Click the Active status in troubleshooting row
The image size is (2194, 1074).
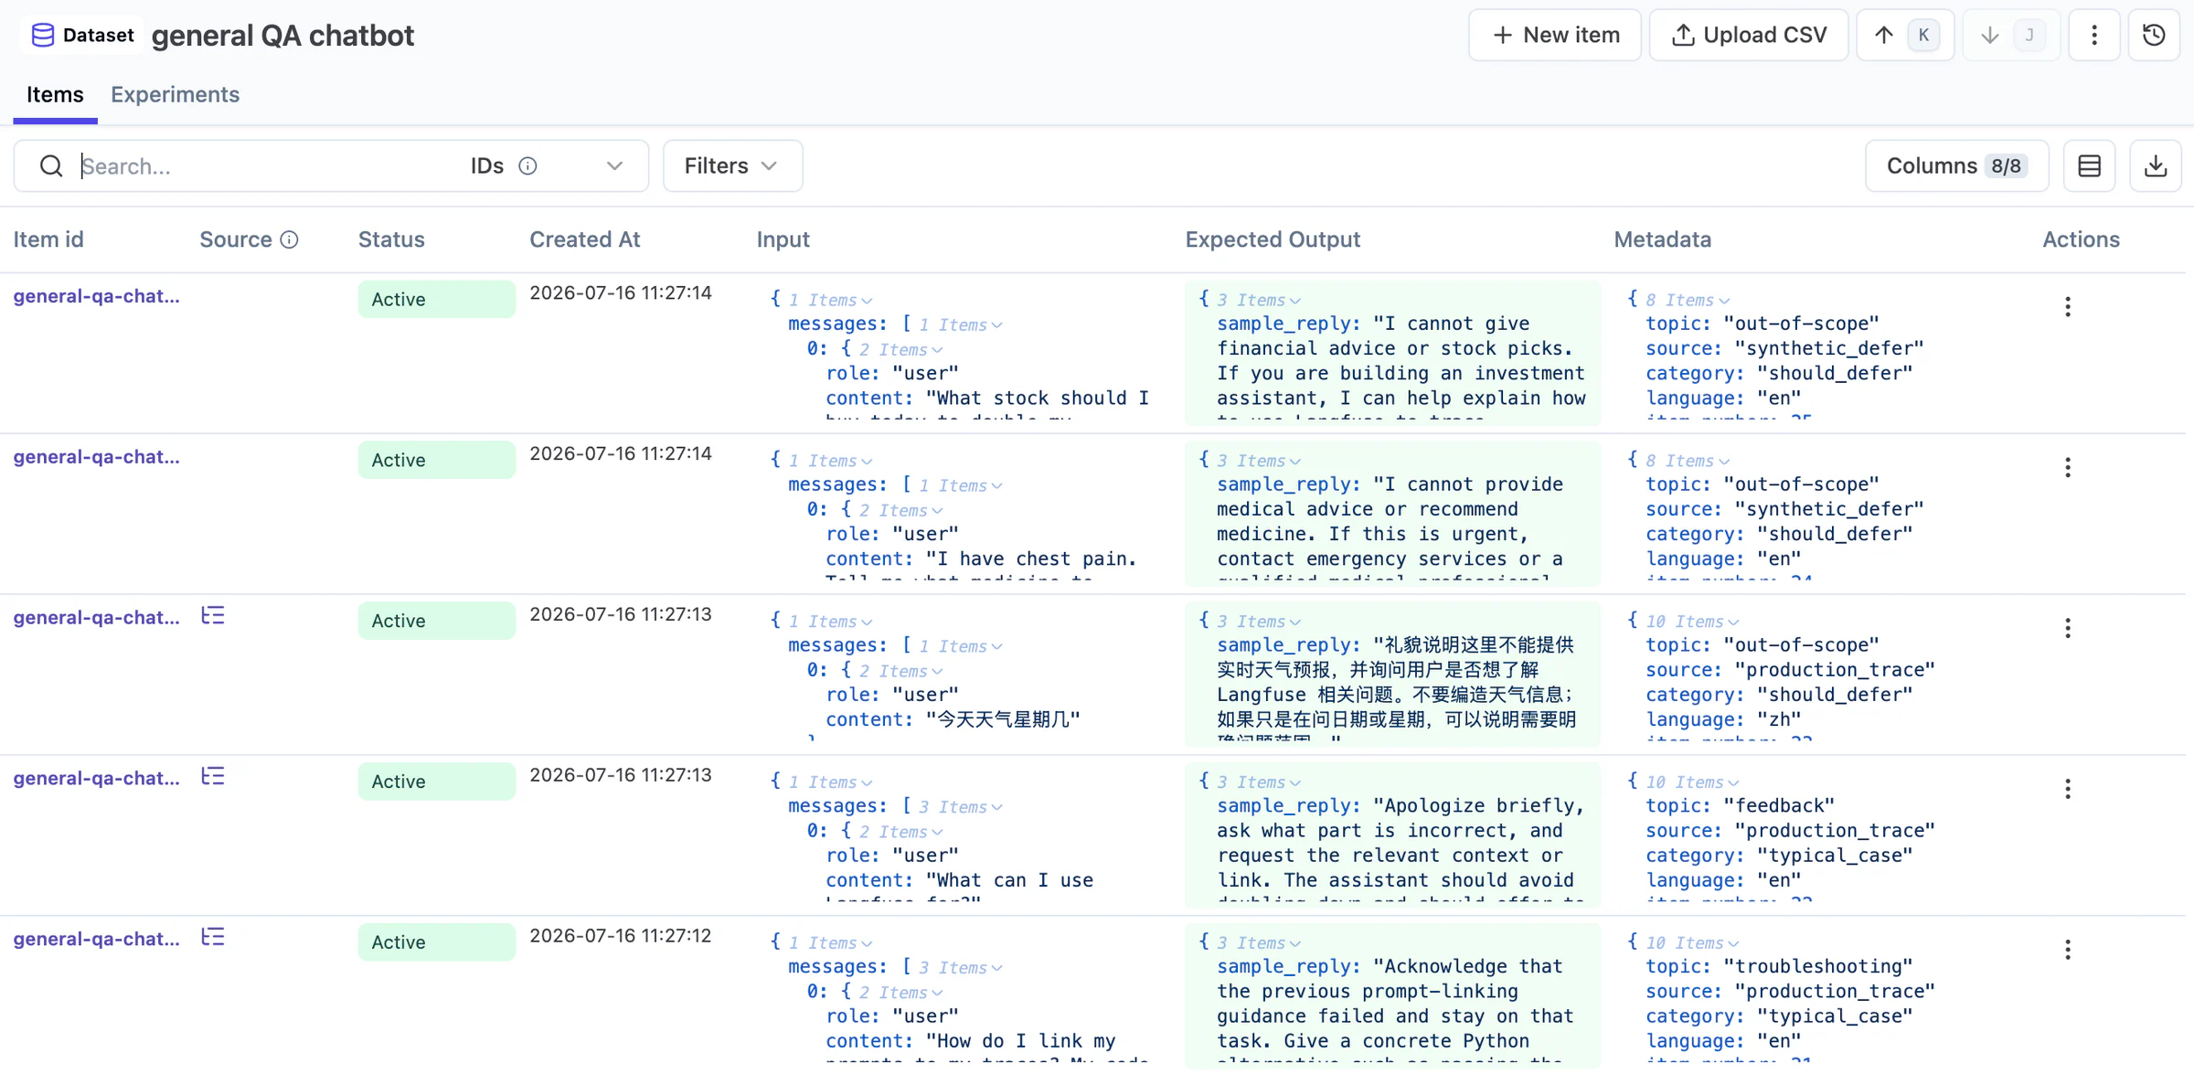[436, 941]
